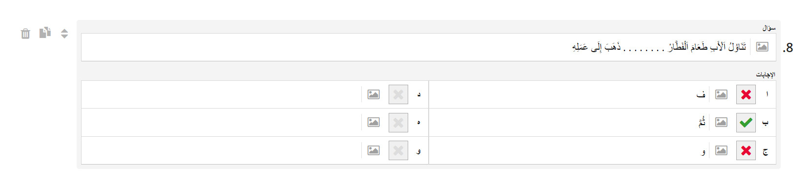Toggle the gray X correctness mark for answer ه
This screenshot has width=811, height=184.
click(x=398, y=123)
